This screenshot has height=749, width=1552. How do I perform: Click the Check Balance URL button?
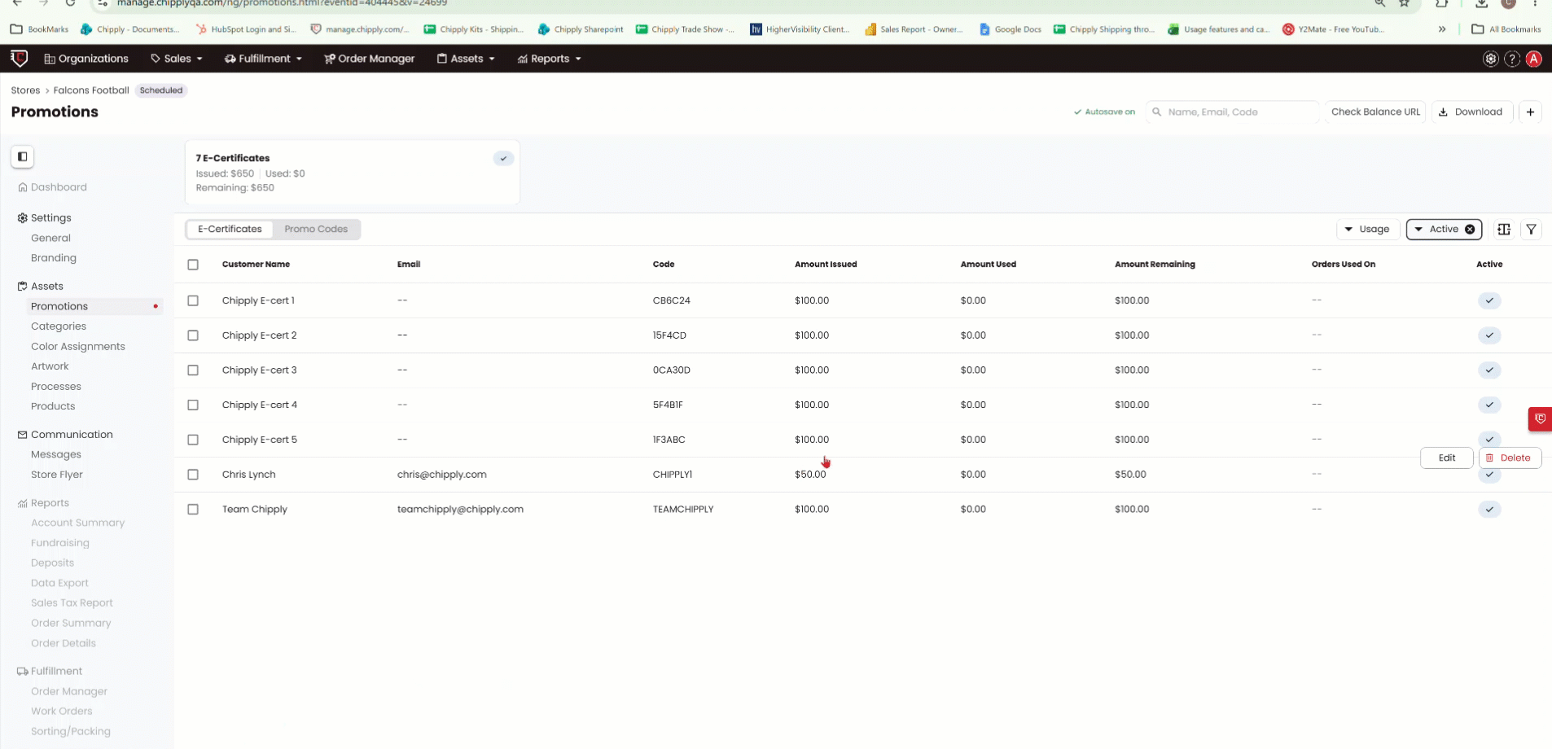coord(1375,112)
